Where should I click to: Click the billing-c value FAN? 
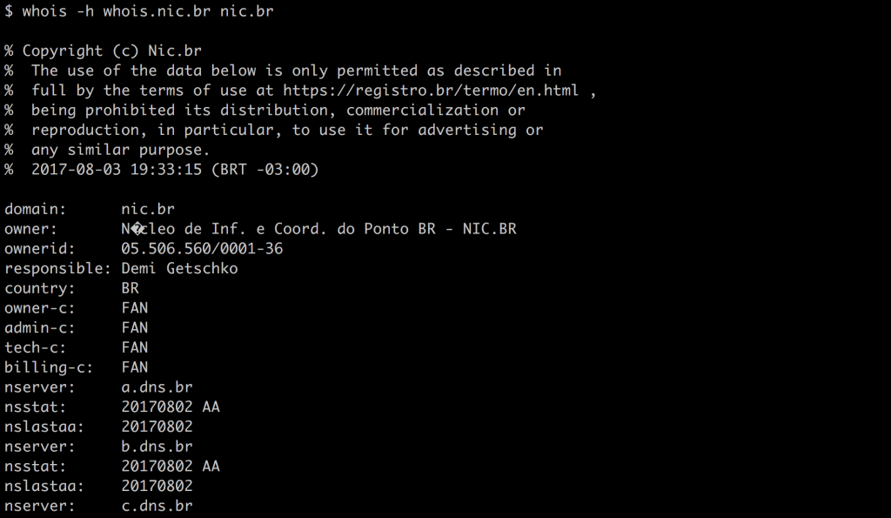(135, 367)
